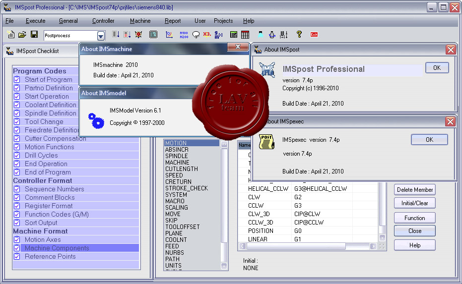This screenshot has height=284, width=462.
Task: Click the red Exit toolbar icon
Action: pos(314,35)
